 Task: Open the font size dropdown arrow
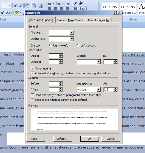[10, 5]
